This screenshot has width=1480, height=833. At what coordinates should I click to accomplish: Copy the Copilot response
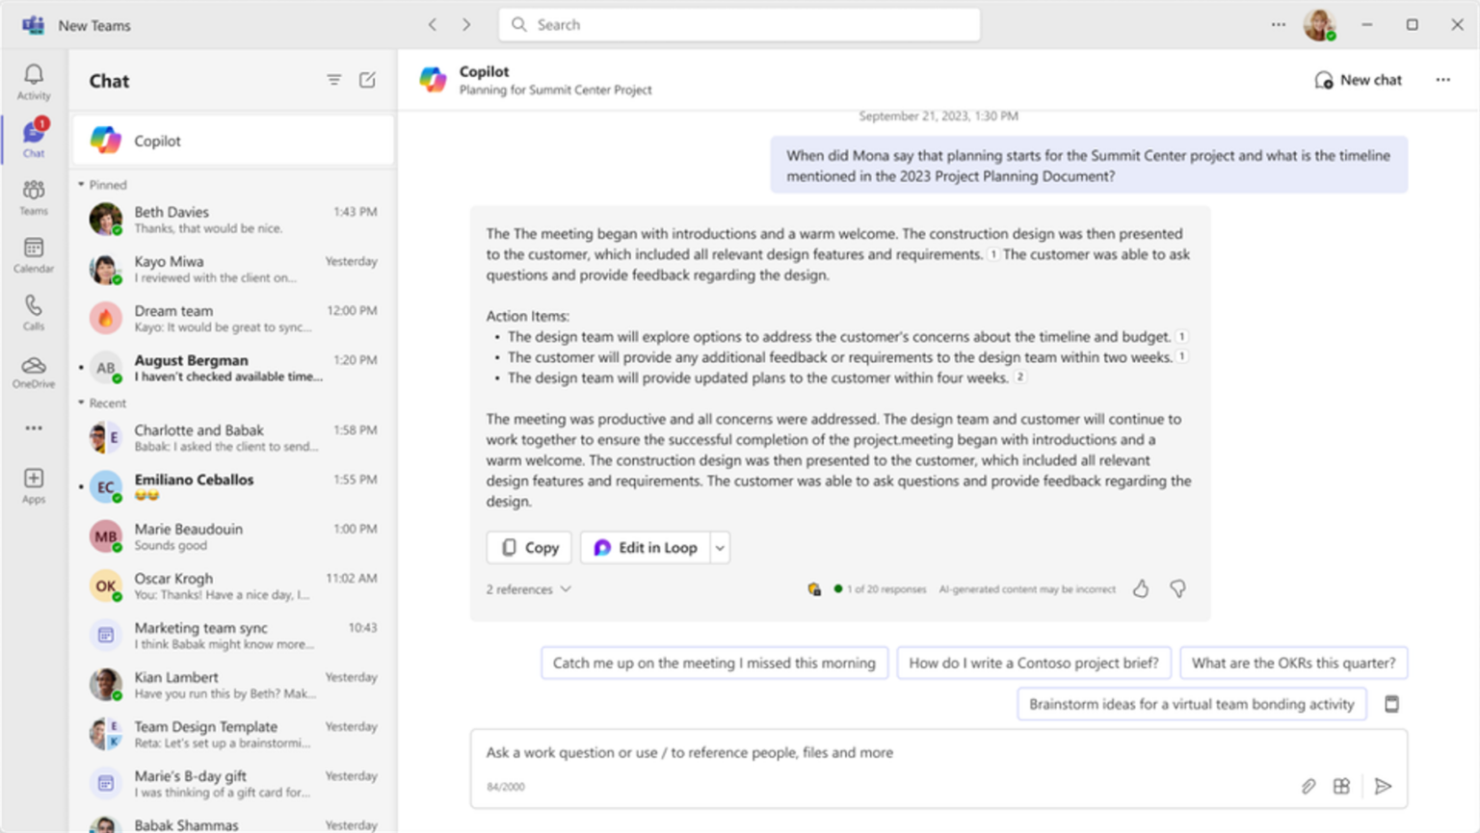pos(529,547)
